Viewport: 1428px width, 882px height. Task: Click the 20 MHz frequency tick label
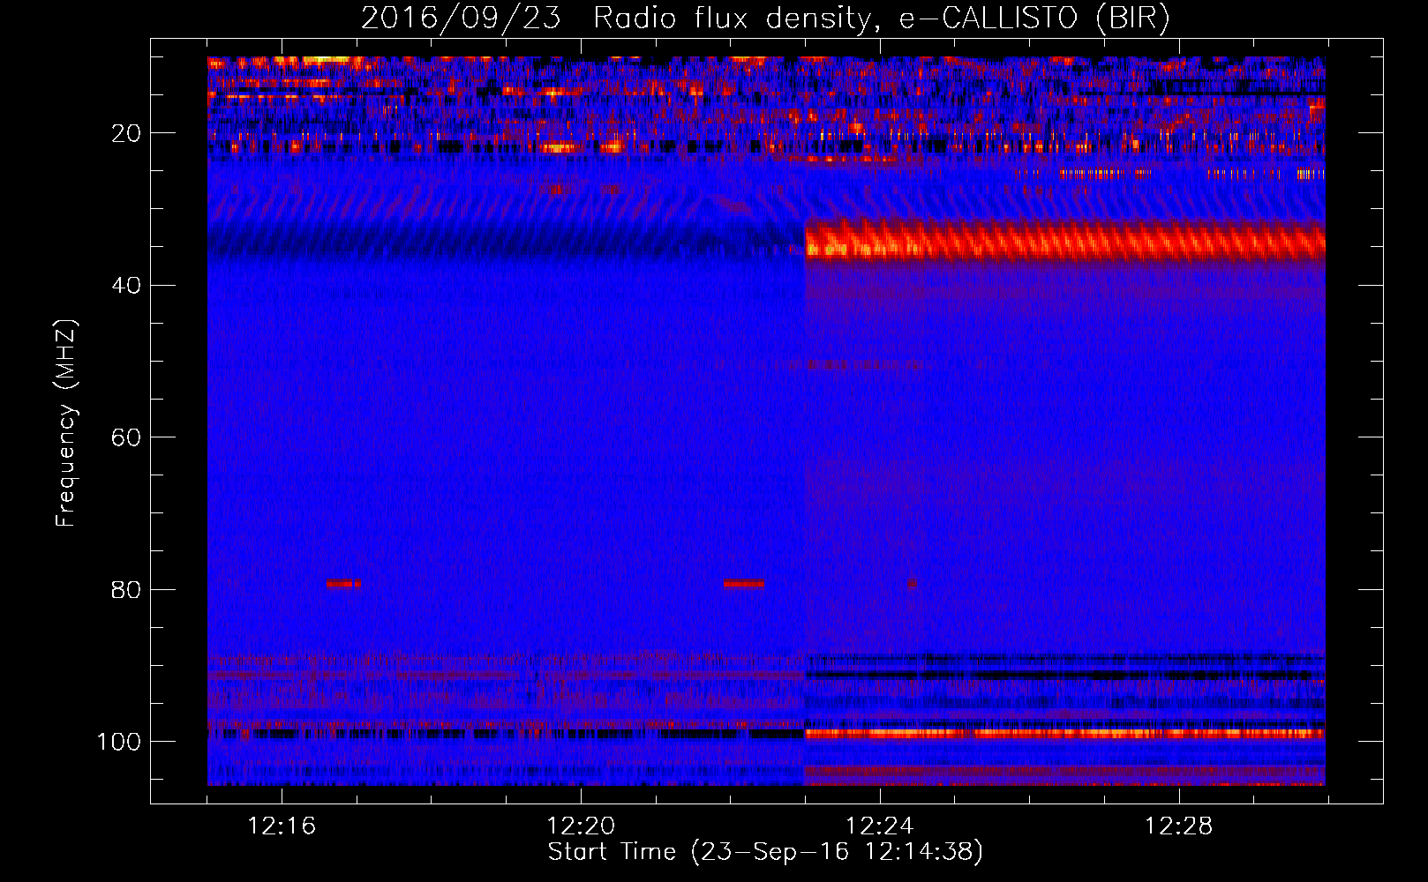pos(126,133)
